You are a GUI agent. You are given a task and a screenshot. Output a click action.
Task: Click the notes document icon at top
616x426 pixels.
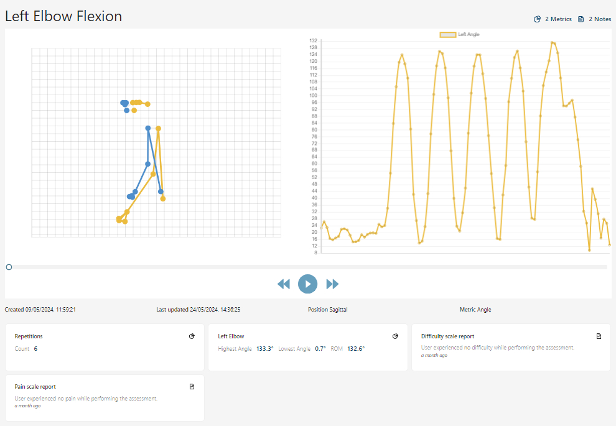click(581, 19)
